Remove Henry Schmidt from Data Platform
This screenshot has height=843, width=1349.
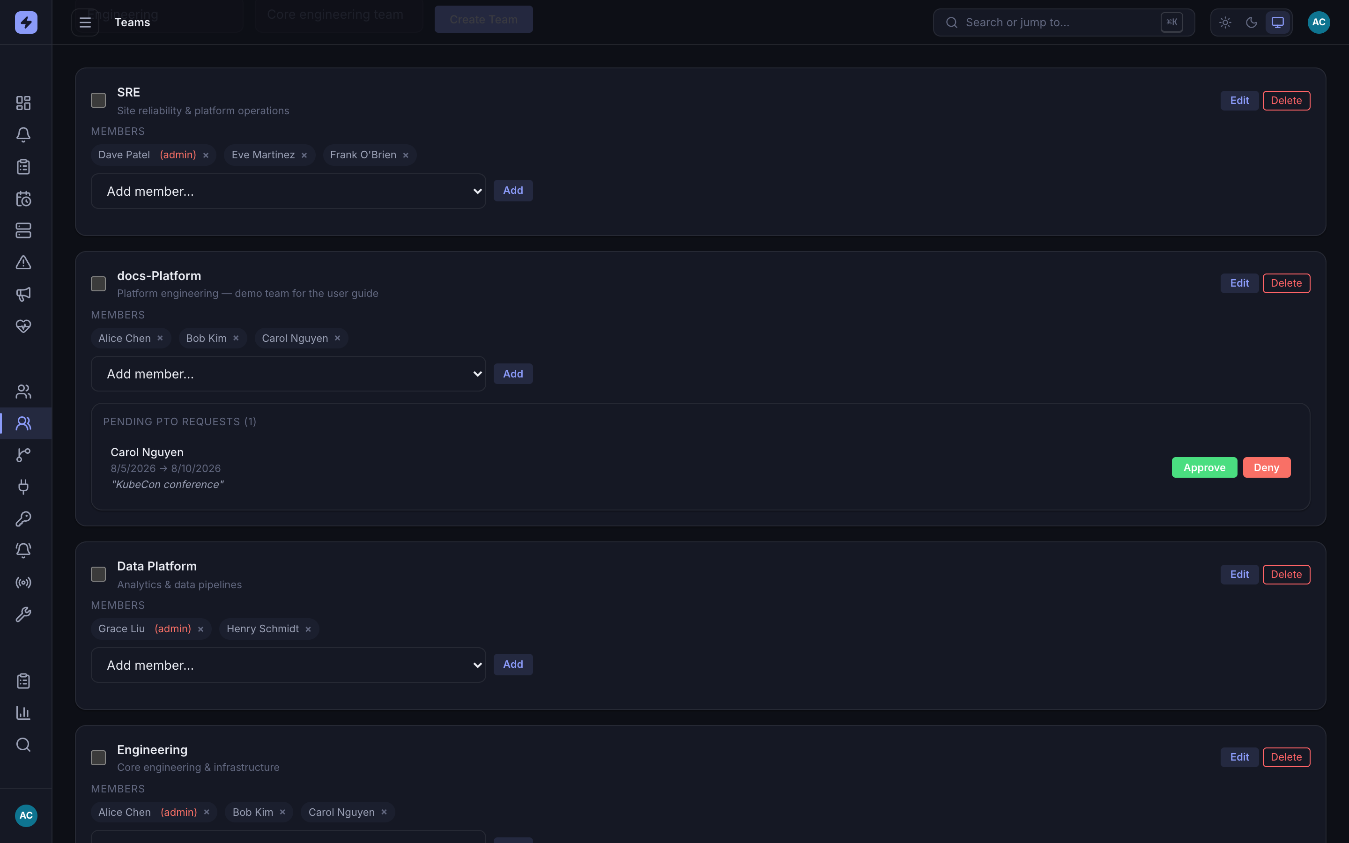click(308, 629)
